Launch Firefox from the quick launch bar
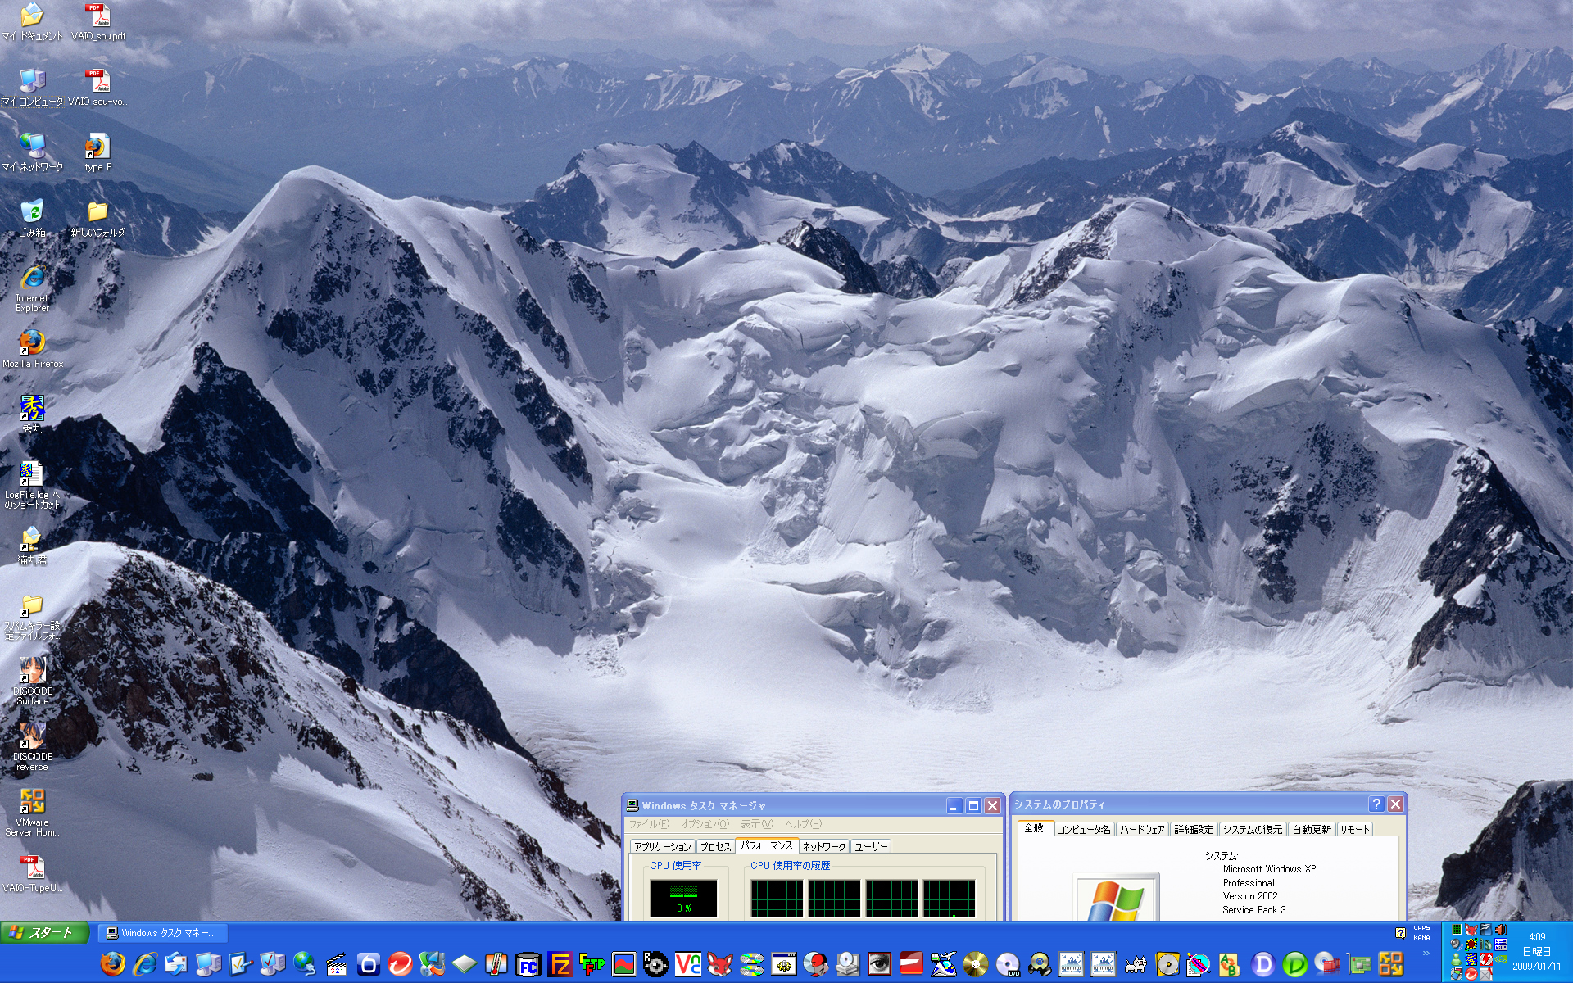 (112, 964)
